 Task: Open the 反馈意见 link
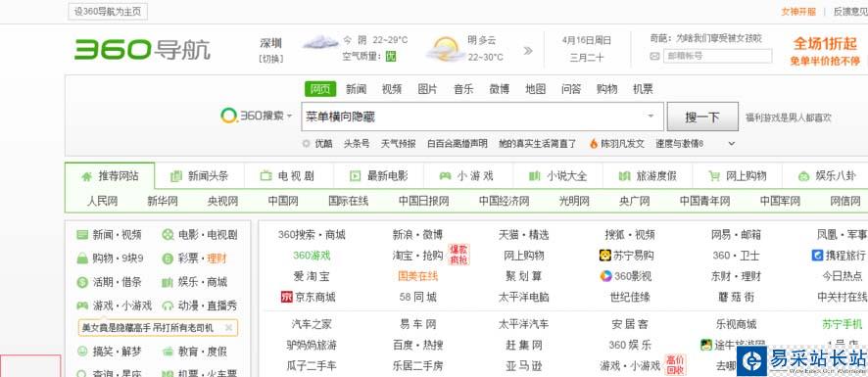[850, 12]
